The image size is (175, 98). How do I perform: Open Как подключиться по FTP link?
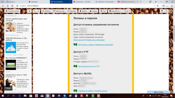[89, 66]
